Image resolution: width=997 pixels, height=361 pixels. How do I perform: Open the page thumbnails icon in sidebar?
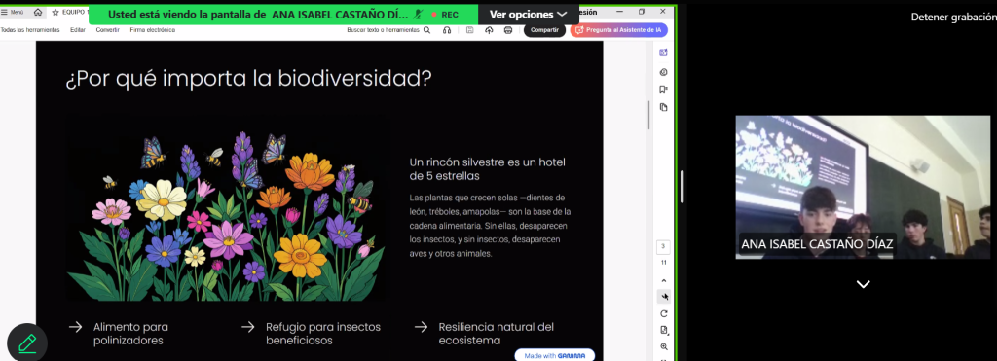pyautogui.click(x=664, y=107)
